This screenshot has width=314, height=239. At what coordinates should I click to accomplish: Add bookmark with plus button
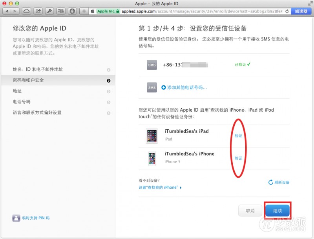84,11
